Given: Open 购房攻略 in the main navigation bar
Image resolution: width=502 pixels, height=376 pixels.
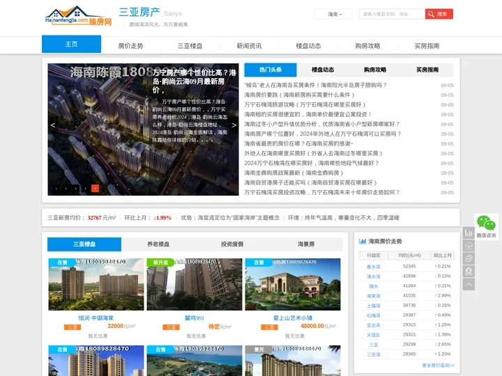Looking at the screenshot, I should click(367, 46).
